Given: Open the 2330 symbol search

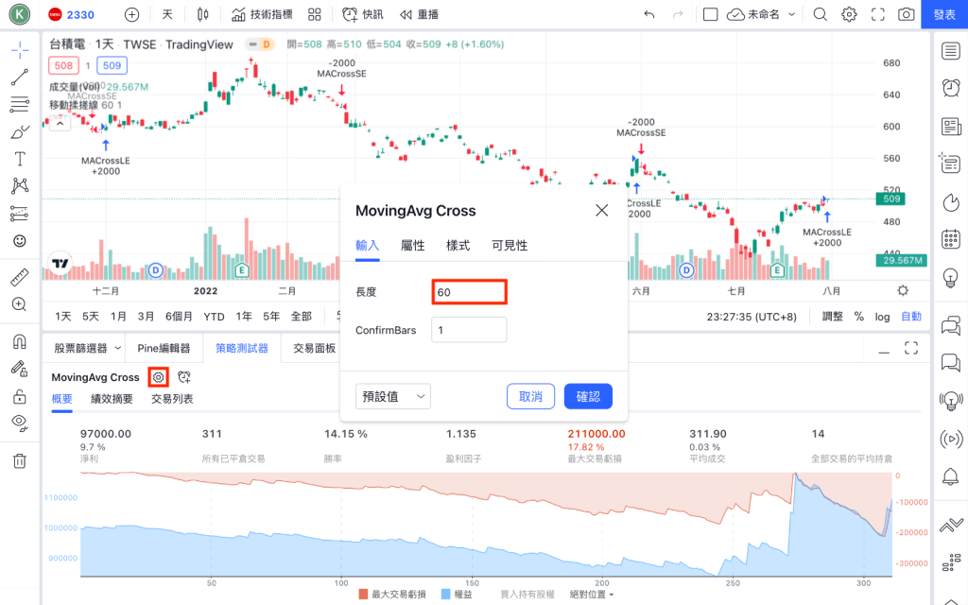Looking at the screenshot, I should pyautogui.click(x=72, y=15).
